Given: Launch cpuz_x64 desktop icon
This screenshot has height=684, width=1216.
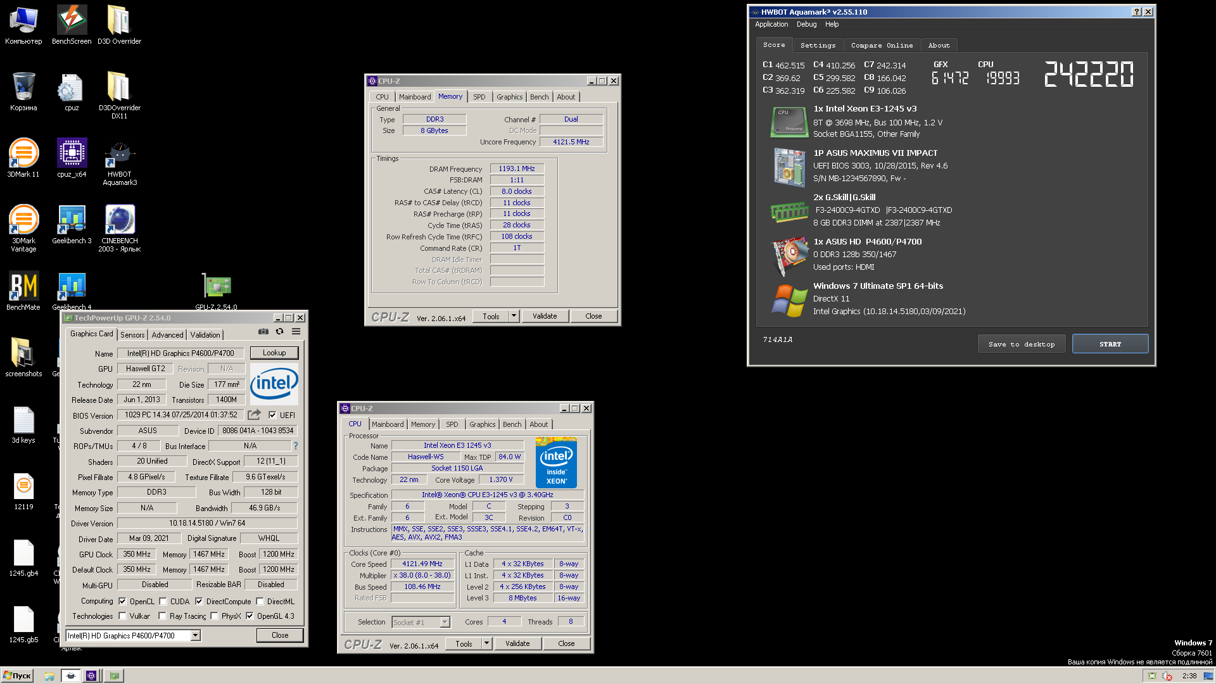Looking at the screenshot, I should pyautogui.click(x=72, y=158).
